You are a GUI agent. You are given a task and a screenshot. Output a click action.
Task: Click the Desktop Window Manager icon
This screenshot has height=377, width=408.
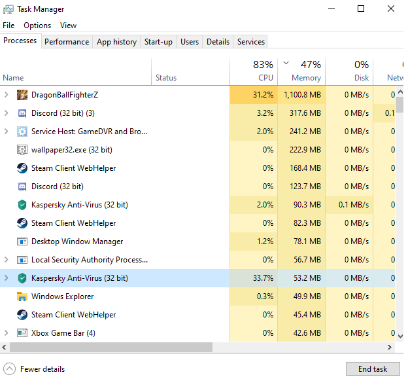pyautogui.click(x=22, y=242)
